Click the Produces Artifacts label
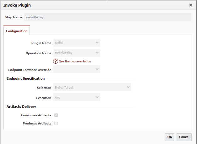The image size is (197, 144). coord(37,123)
